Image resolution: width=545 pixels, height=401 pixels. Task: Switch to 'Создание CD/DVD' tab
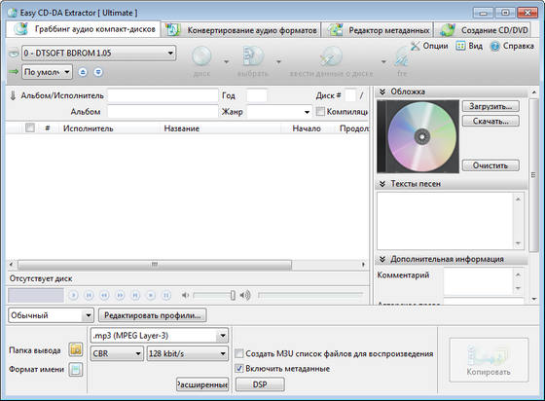[483, 30]
